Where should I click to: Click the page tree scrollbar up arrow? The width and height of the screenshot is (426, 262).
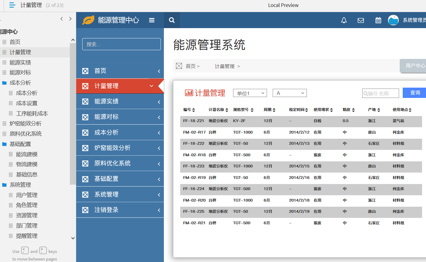[x=73, y=40]
